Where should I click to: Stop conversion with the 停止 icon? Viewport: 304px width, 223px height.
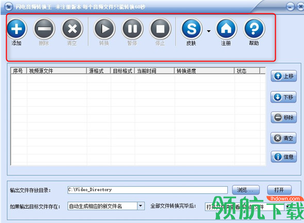[160, 29]
